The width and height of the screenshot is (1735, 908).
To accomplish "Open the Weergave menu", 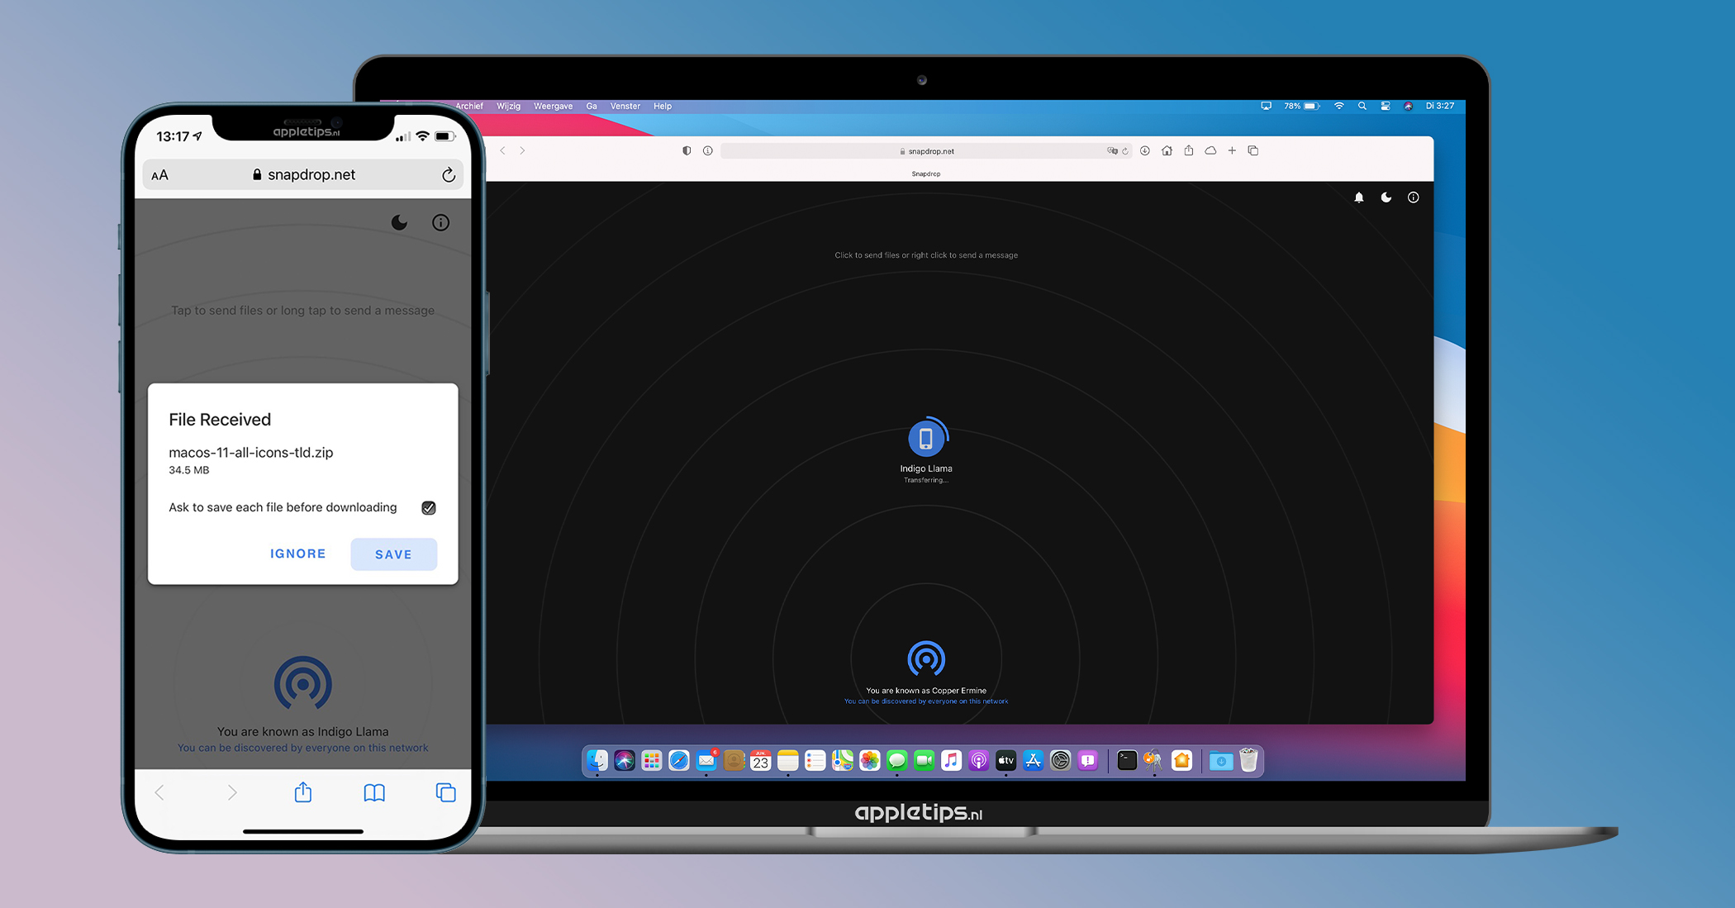I will coord(552,106).
